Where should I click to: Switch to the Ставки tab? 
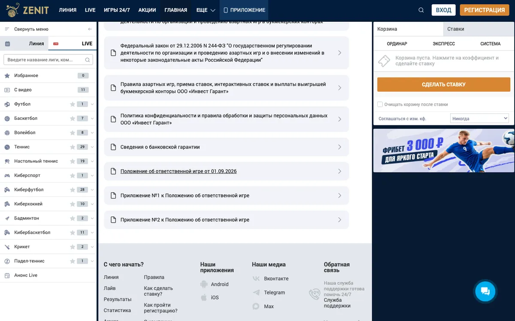coord(479,29)
